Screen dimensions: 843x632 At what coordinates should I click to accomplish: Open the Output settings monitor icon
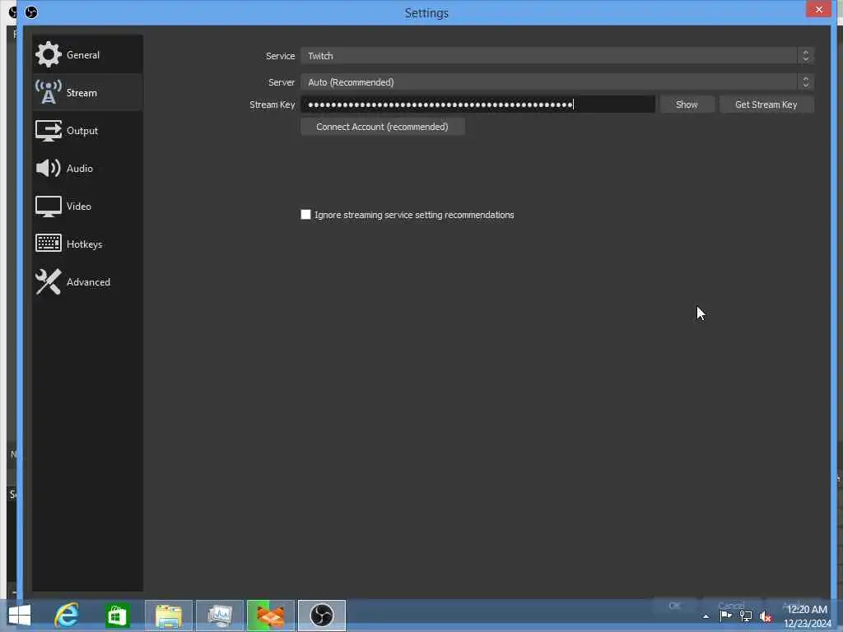(x=49, y=131)
